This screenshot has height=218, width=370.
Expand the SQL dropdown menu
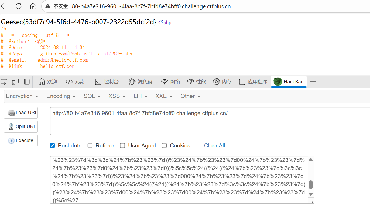point(92,96)
